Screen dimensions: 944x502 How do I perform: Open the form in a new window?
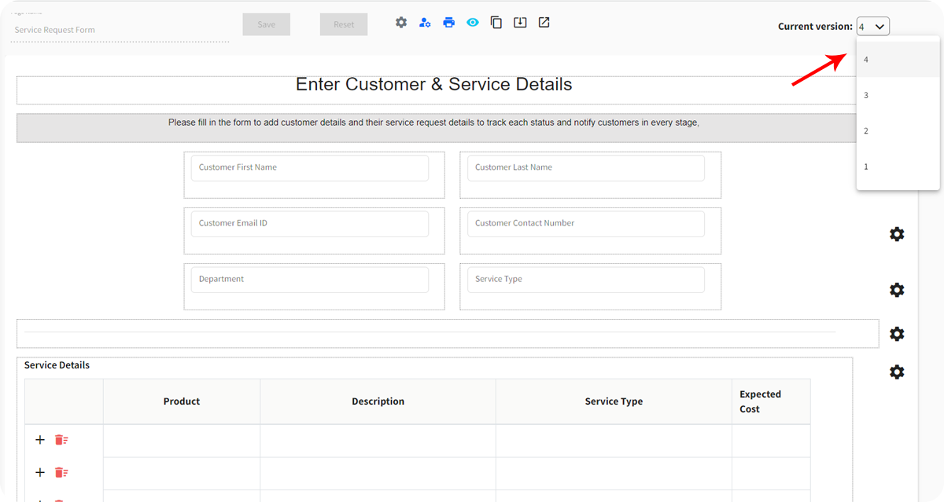544,22
